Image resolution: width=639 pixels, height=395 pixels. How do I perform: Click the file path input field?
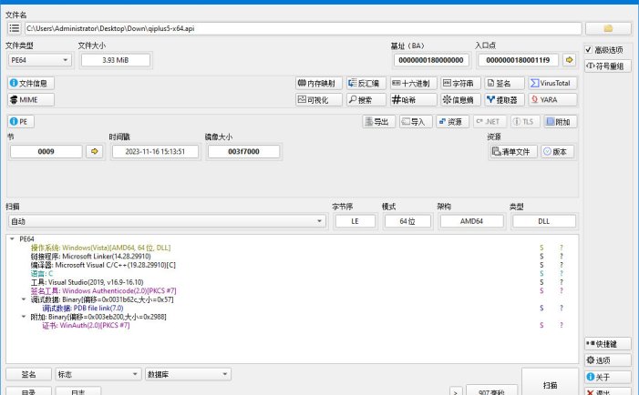[x=303, y=28]
